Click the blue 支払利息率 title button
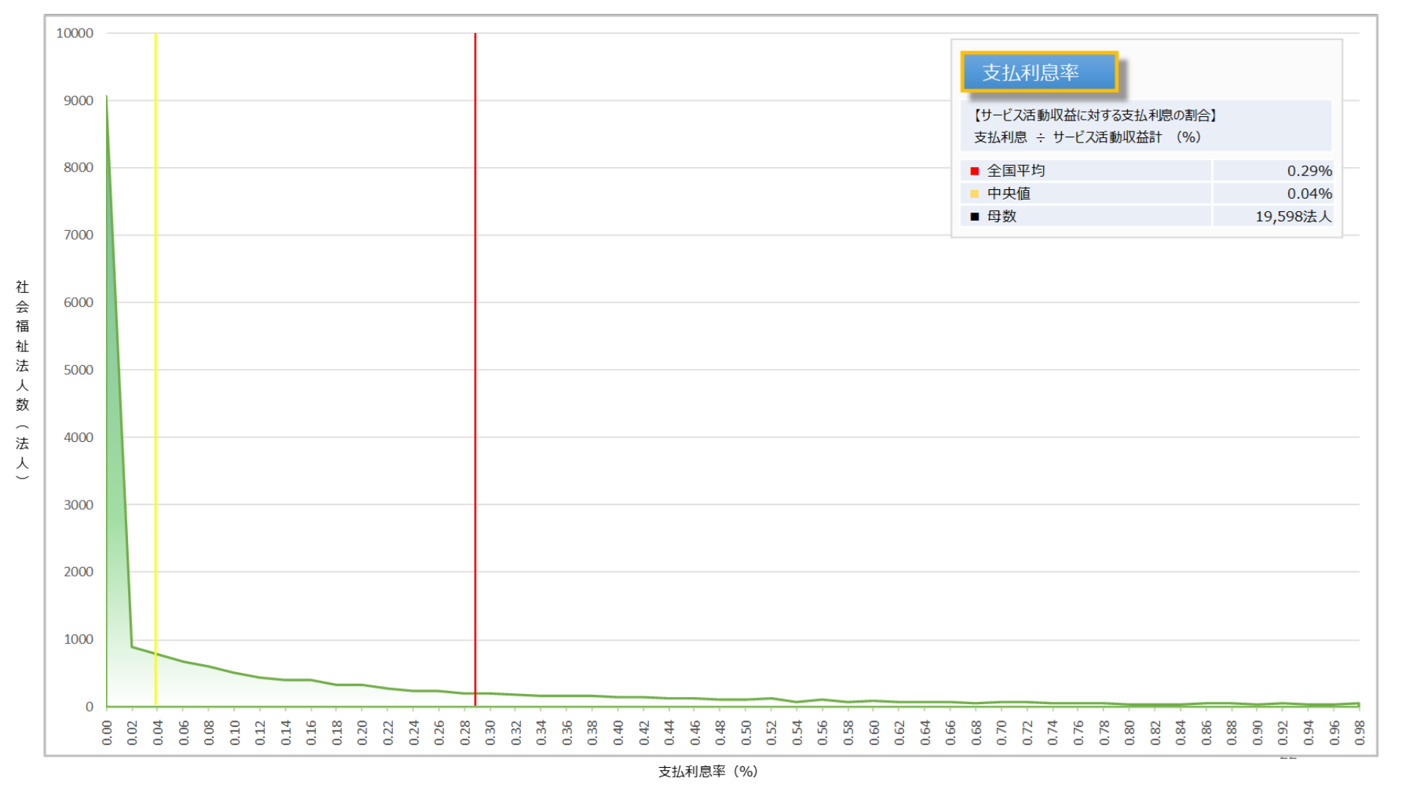Viewport: 1405px width, 789px height. coord(1039,72)
